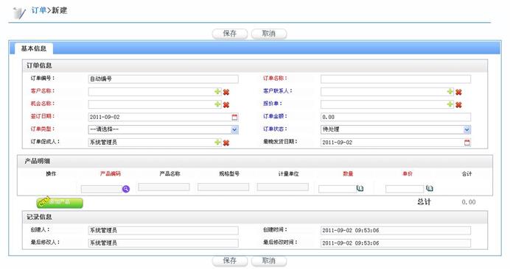Click the 订单编号 input field
Screen dimensions: 510x269
[x=164, y=79]
